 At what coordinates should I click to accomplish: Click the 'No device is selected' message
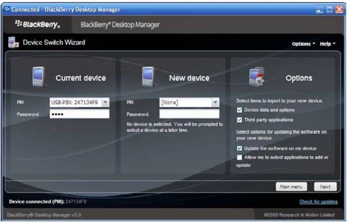(x=174, y=127)
